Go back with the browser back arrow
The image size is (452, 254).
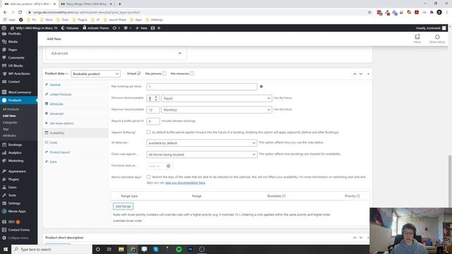[x=5, y=13]
